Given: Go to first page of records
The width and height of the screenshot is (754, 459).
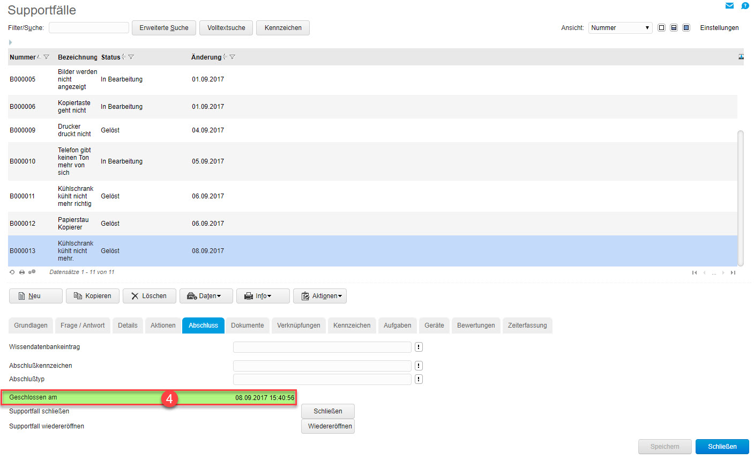Looking at the screenshot, I should coord(695,272).
